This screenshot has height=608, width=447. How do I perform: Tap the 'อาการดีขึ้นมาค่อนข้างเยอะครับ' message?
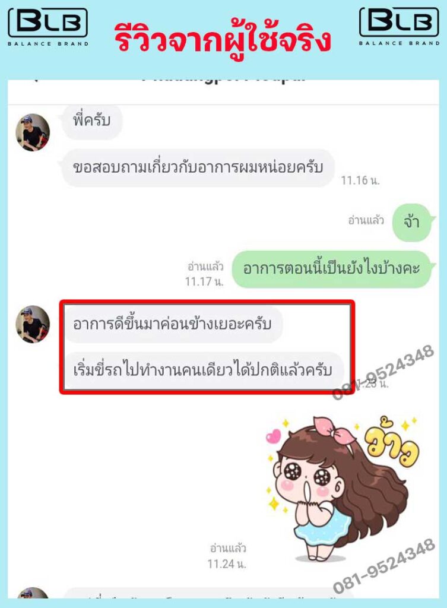pos(173,324)
